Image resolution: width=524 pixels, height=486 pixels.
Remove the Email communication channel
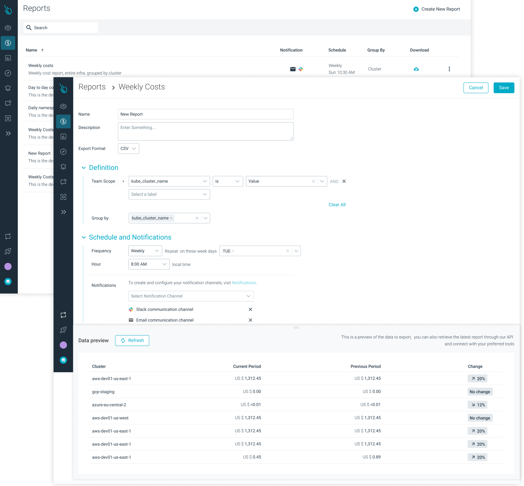coord(250,320)
